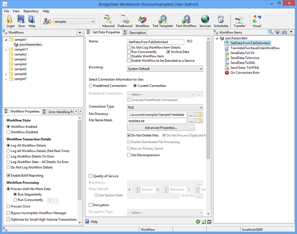Image resolution: width=297 pixels, height=234 pixels.
Task: Select the SendData:ToCSV workflow item
Action: click(240, 53)
